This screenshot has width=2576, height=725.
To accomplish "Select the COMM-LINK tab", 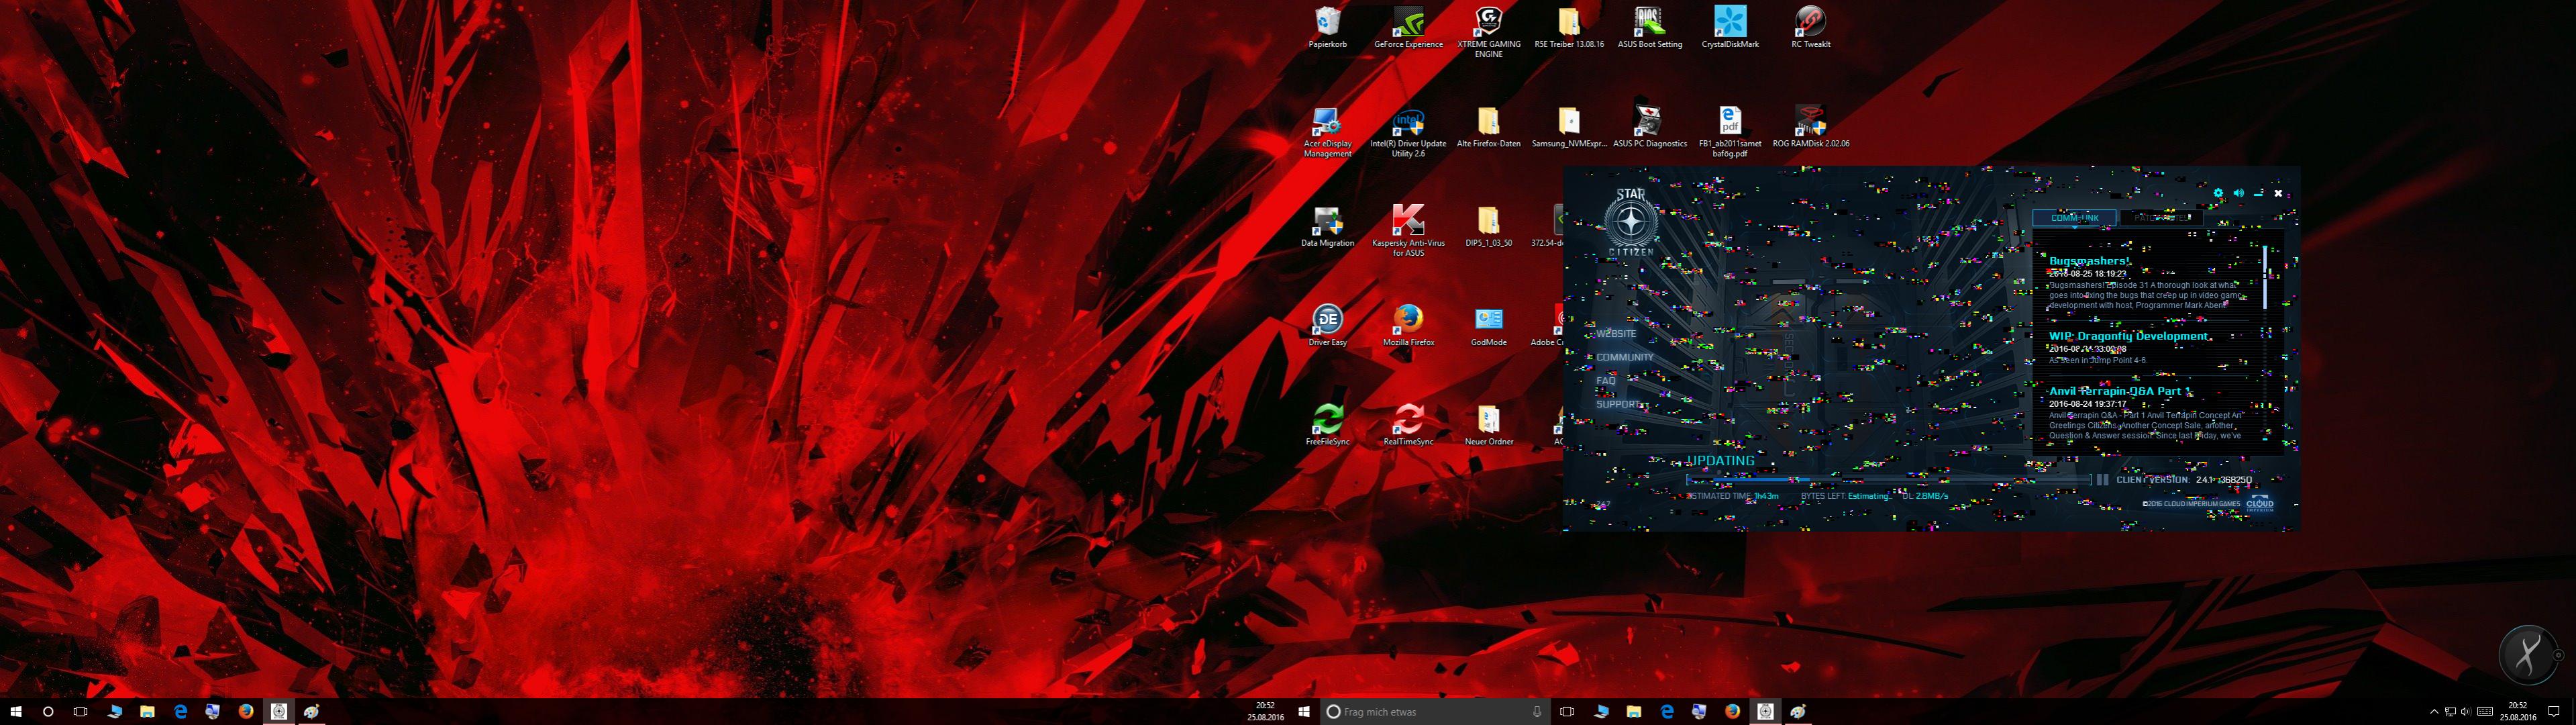I will (2075, 217).
